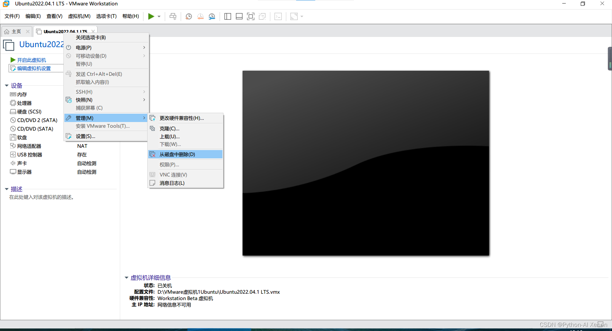Screen dimensions: 612x331
Task: Click the 开启此虚拟机 link
Action: [31, 60]
